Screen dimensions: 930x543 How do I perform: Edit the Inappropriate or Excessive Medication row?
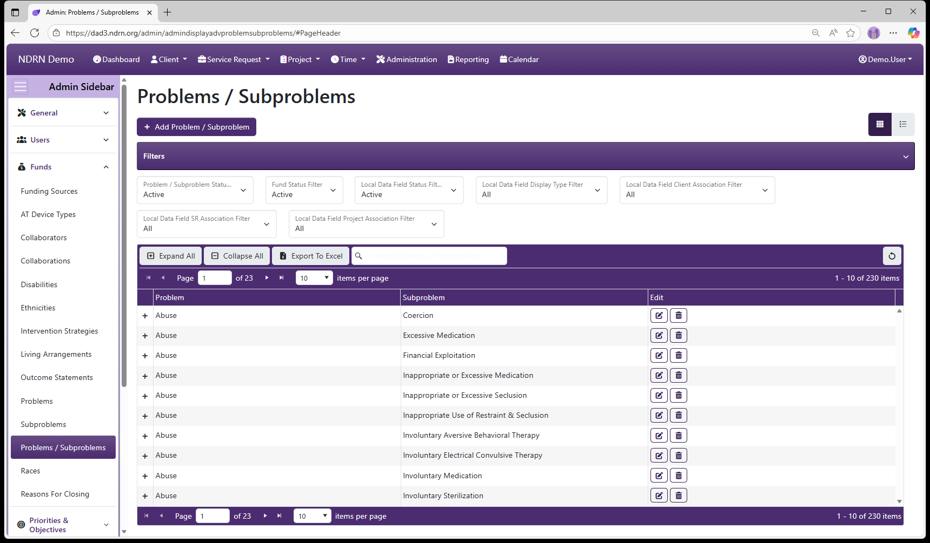659,375
